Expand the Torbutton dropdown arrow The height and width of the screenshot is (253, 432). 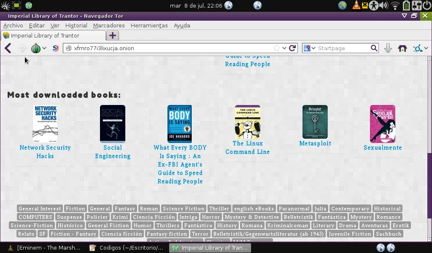tap(44, 48)
